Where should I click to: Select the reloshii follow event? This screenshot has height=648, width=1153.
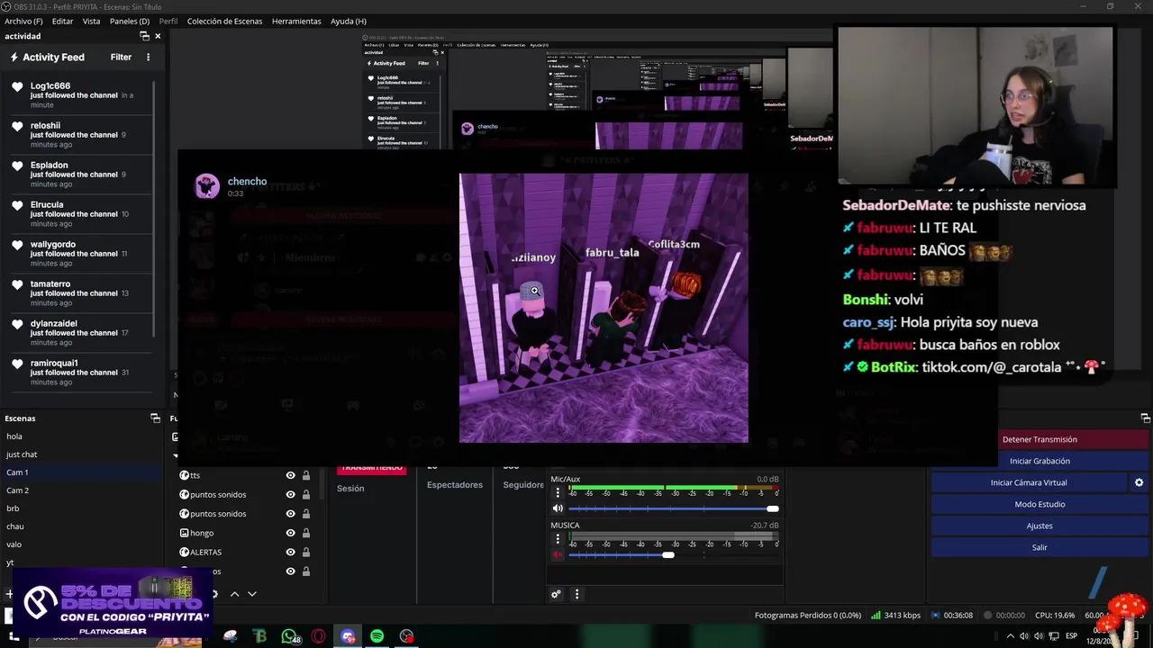coord(79,135)
